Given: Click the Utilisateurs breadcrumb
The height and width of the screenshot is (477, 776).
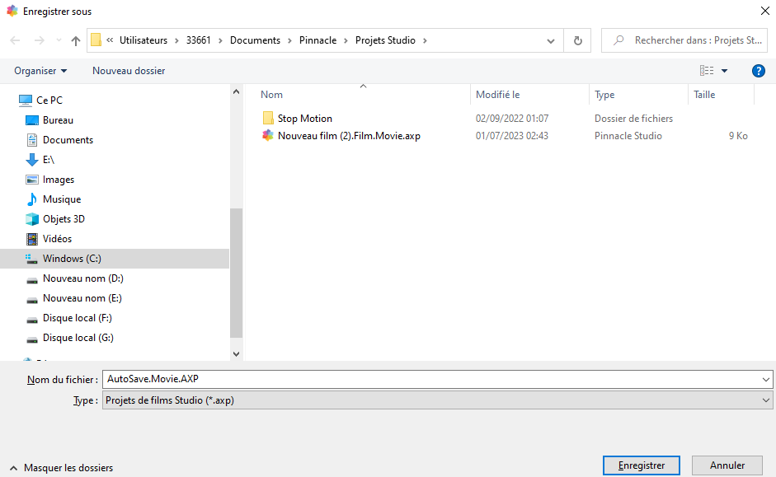Looking at the screenshot, I should point(143,40).
